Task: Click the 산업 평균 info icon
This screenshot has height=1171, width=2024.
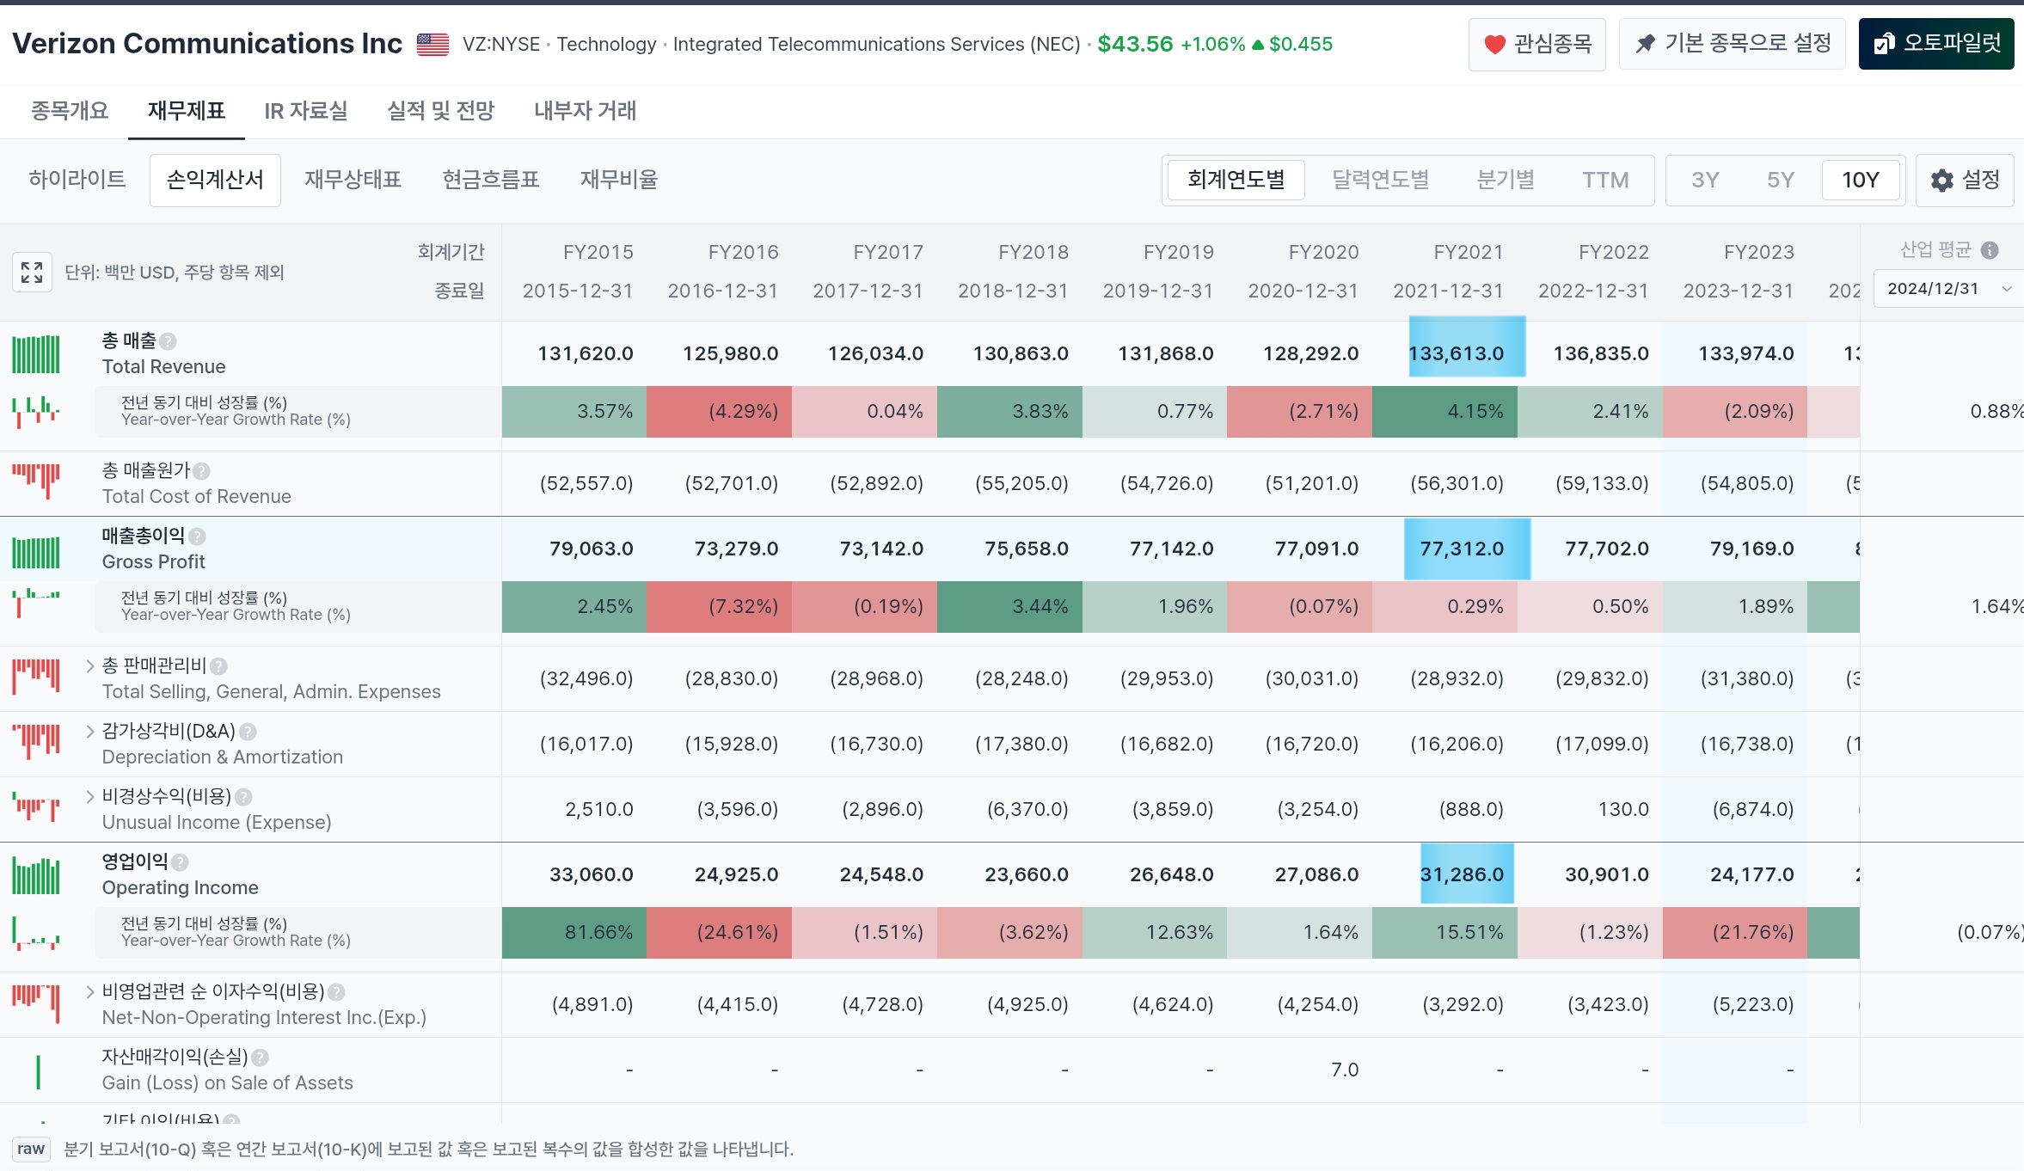Action: point(1990,250)
